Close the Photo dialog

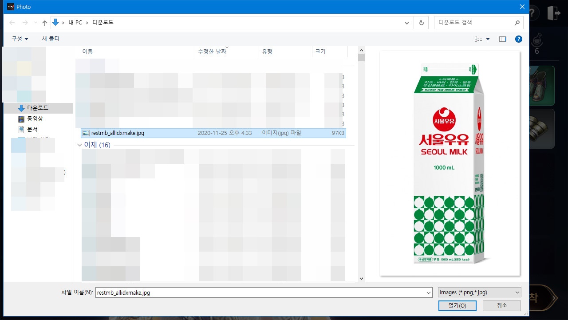coord(521,7)
